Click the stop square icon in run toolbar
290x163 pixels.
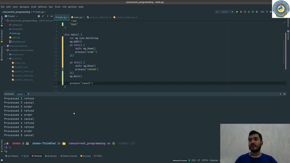(x=257, y=12)
